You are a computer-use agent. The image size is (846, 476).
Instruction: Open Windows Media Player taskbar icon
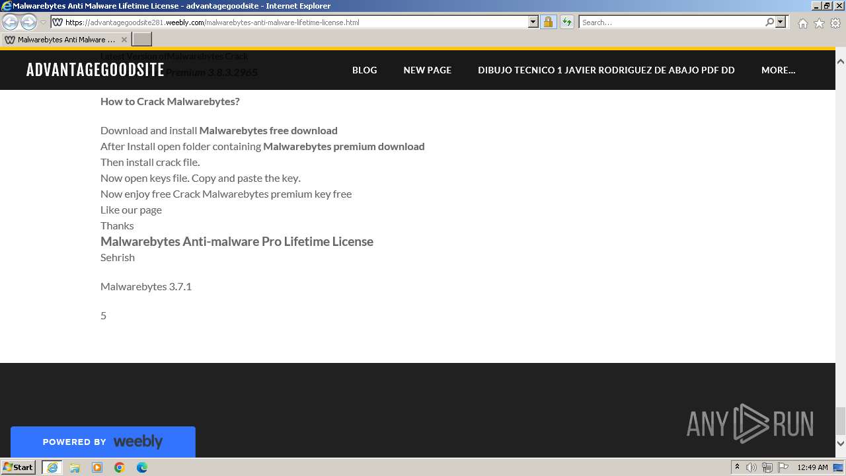coord(97,467)
